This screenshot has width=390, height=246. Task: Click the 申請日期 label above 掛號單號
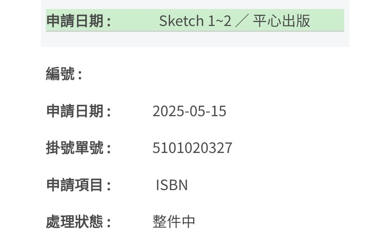78,111
